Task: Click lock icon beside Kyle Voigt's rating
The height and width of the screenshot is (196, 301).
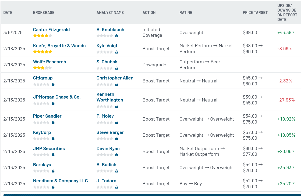Action: [x=116, y=52]
